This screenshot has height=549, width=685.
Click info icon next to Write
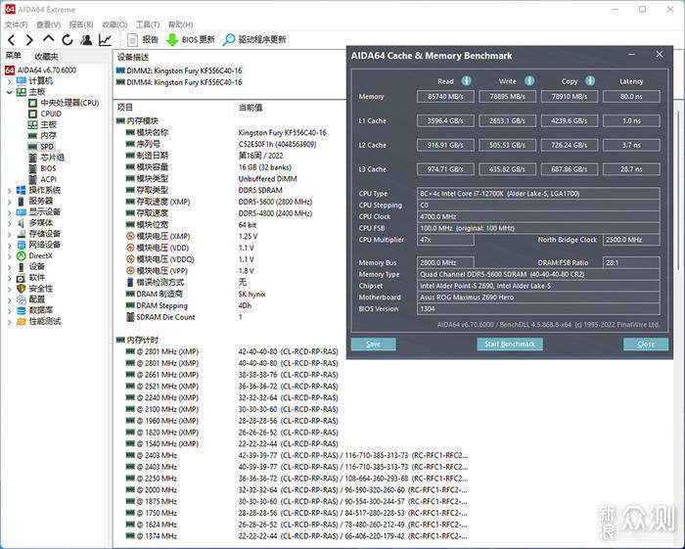click(529, 81)
